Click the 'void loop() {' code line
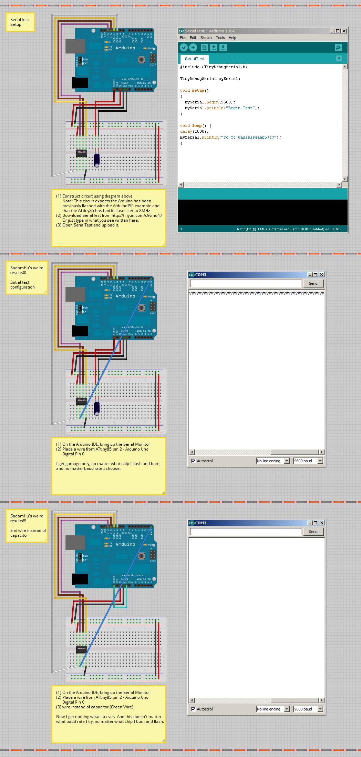The height and width of the screenshot is (757, 361). coord(196,126)
